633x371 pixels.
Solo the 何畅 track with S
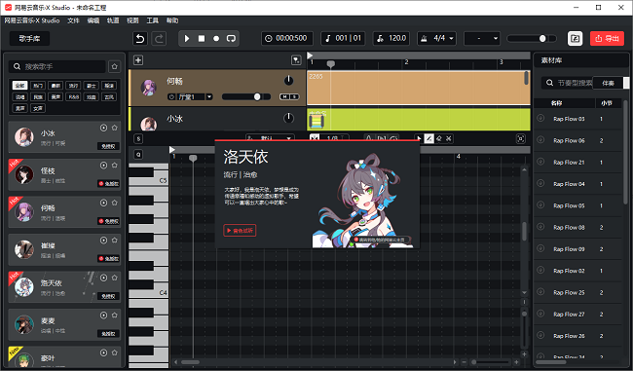(295, 96)
